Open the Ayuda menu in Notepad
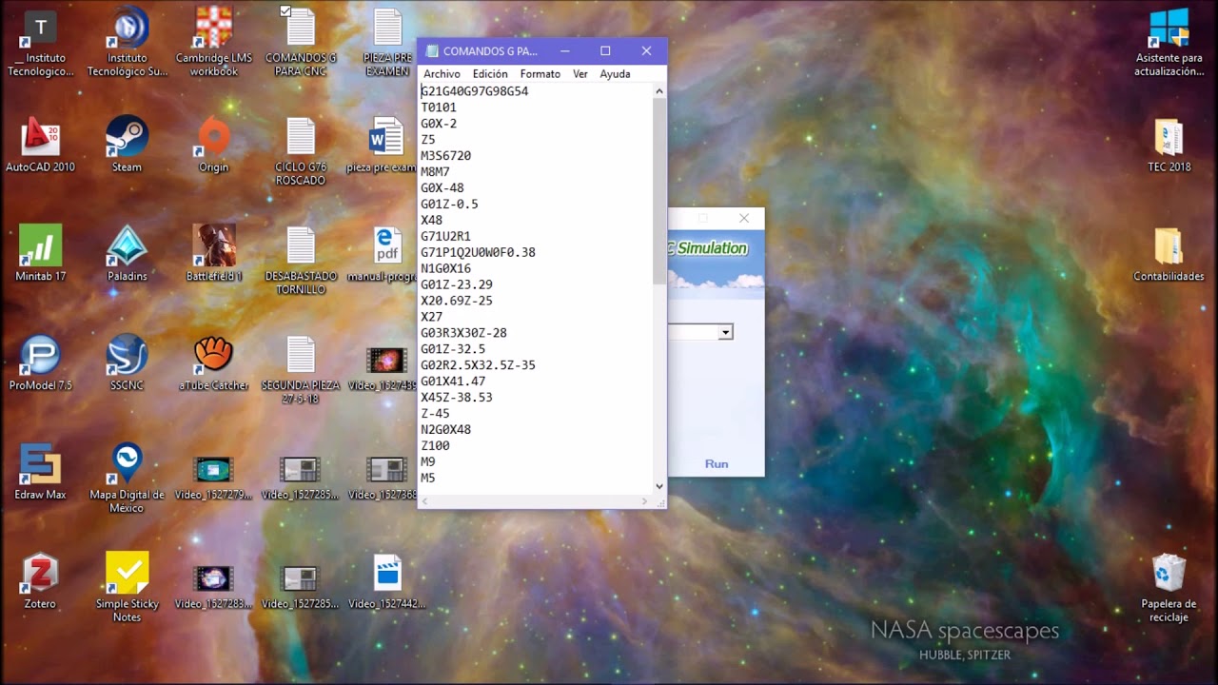Screen dimensions: 1218x685 [x=615, y=74]
